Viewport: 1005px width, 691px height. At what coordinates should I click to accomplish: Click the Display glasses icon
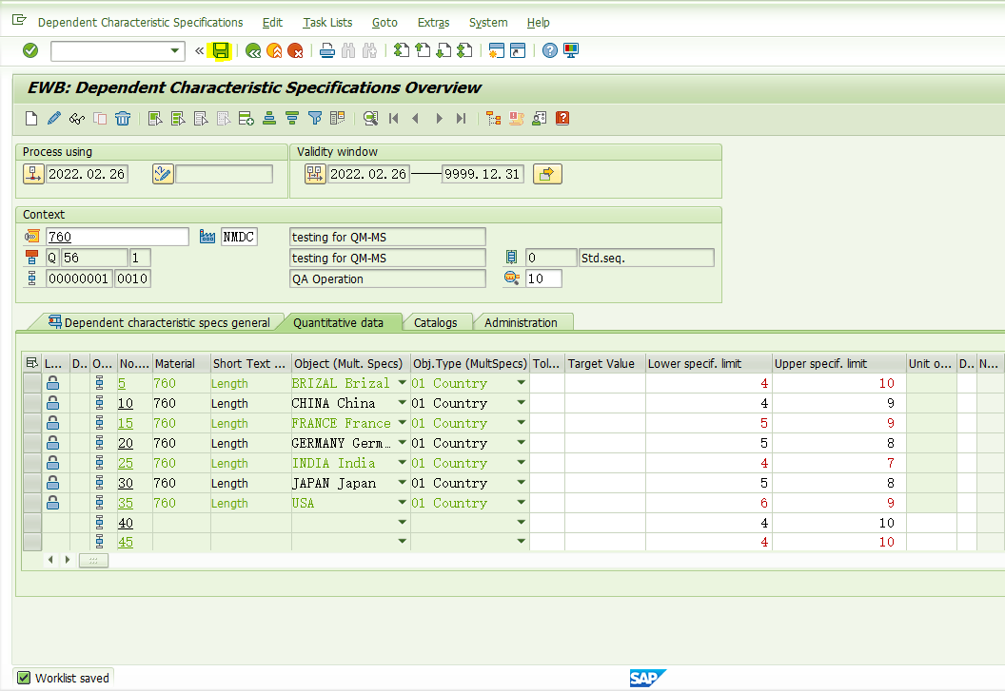[77, 119]
